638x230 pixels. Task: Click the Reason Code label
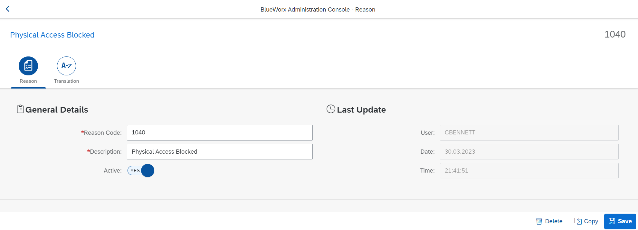click(x=101, y=133)
